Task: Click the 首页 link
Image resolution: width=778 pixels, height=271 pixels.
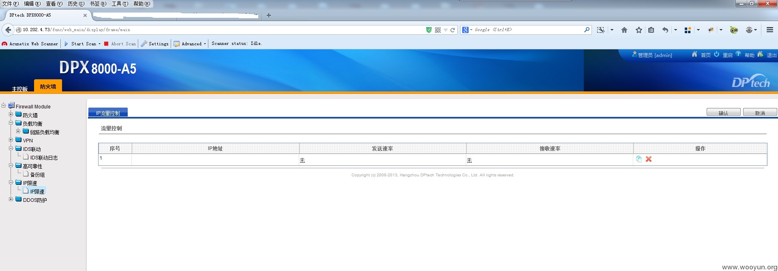Action: pyautogui.click(x=706, y=55)
